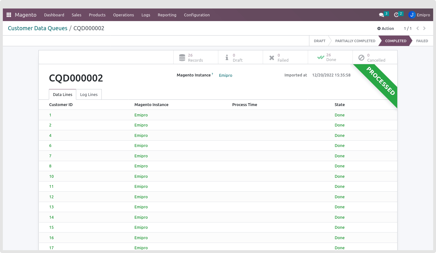
Task: Click the 0 Cancelled stat button
Action: 375,58
